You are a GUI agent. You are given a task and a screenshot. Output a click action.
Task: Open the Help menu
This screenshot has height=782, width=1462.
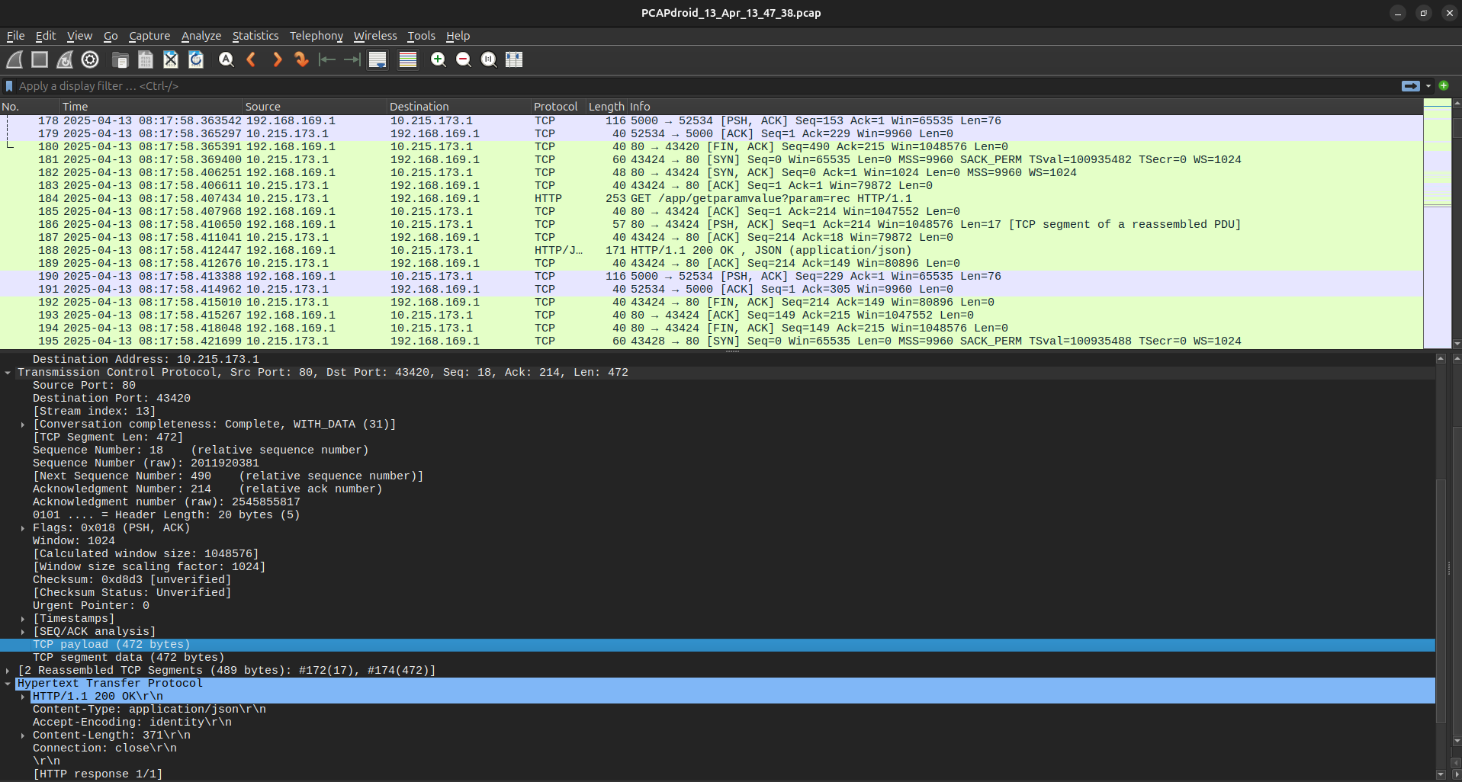[x=458, y=36]
